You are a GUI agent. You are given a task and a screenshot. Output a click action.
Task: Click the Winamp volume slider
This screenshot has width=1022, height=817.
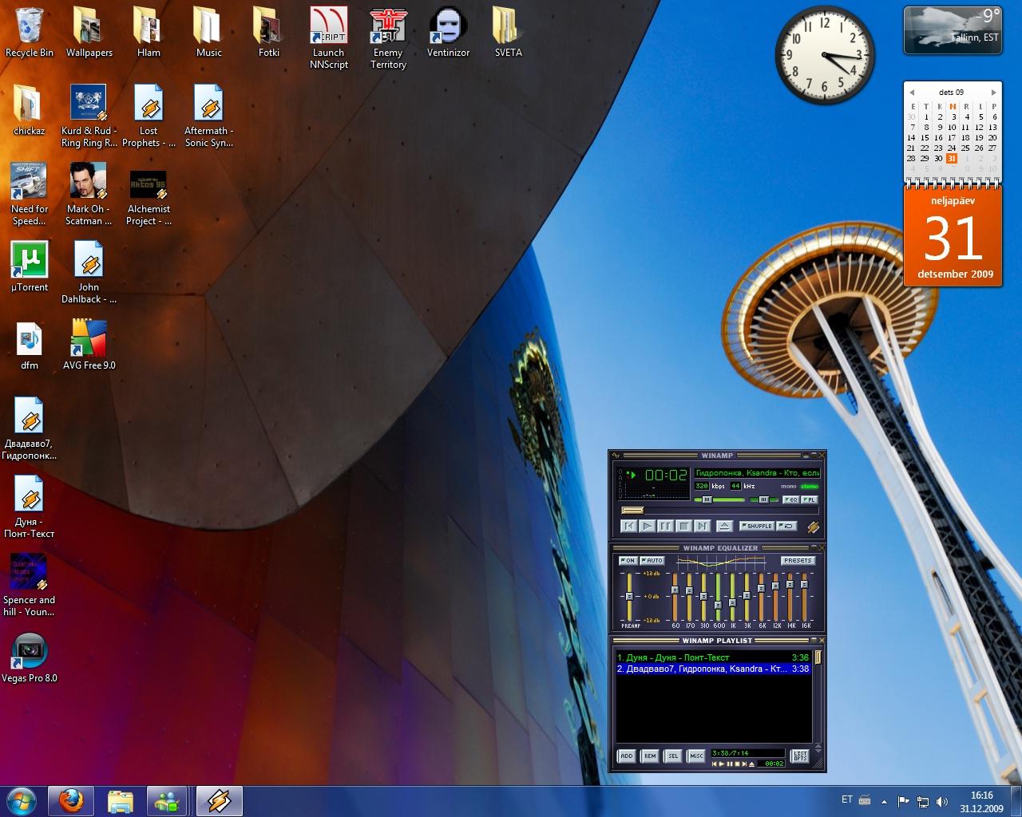point(719,499)
